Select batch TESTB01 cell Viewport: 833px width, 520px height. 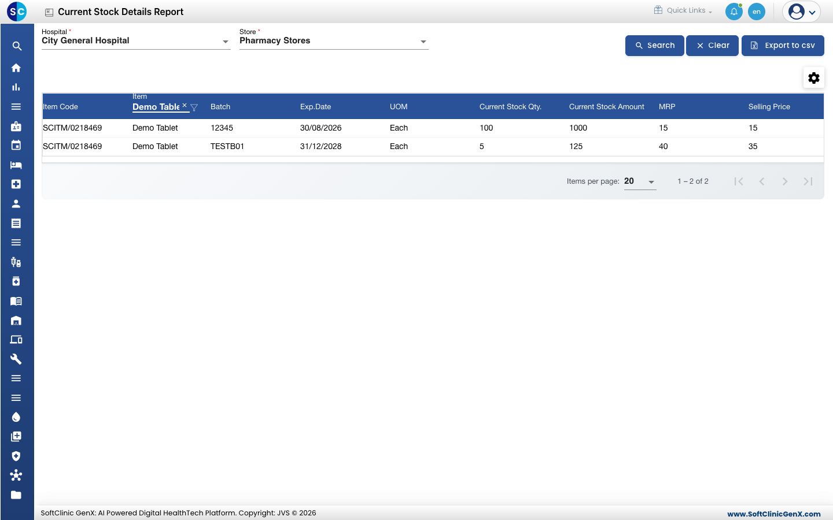click(x=227, y=146)
